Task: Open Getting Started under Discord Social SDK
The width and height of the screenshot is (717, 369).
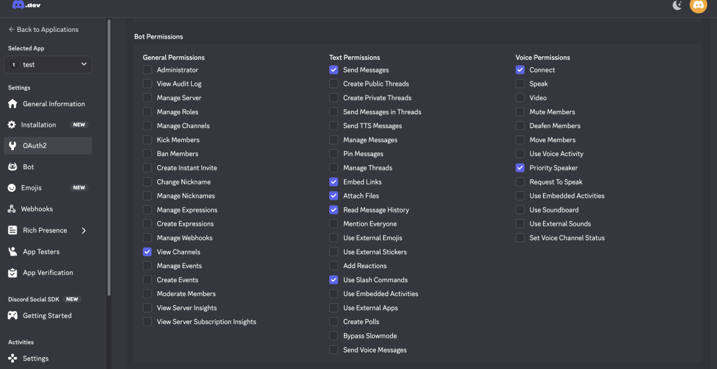Action: [x=46, y=316]
